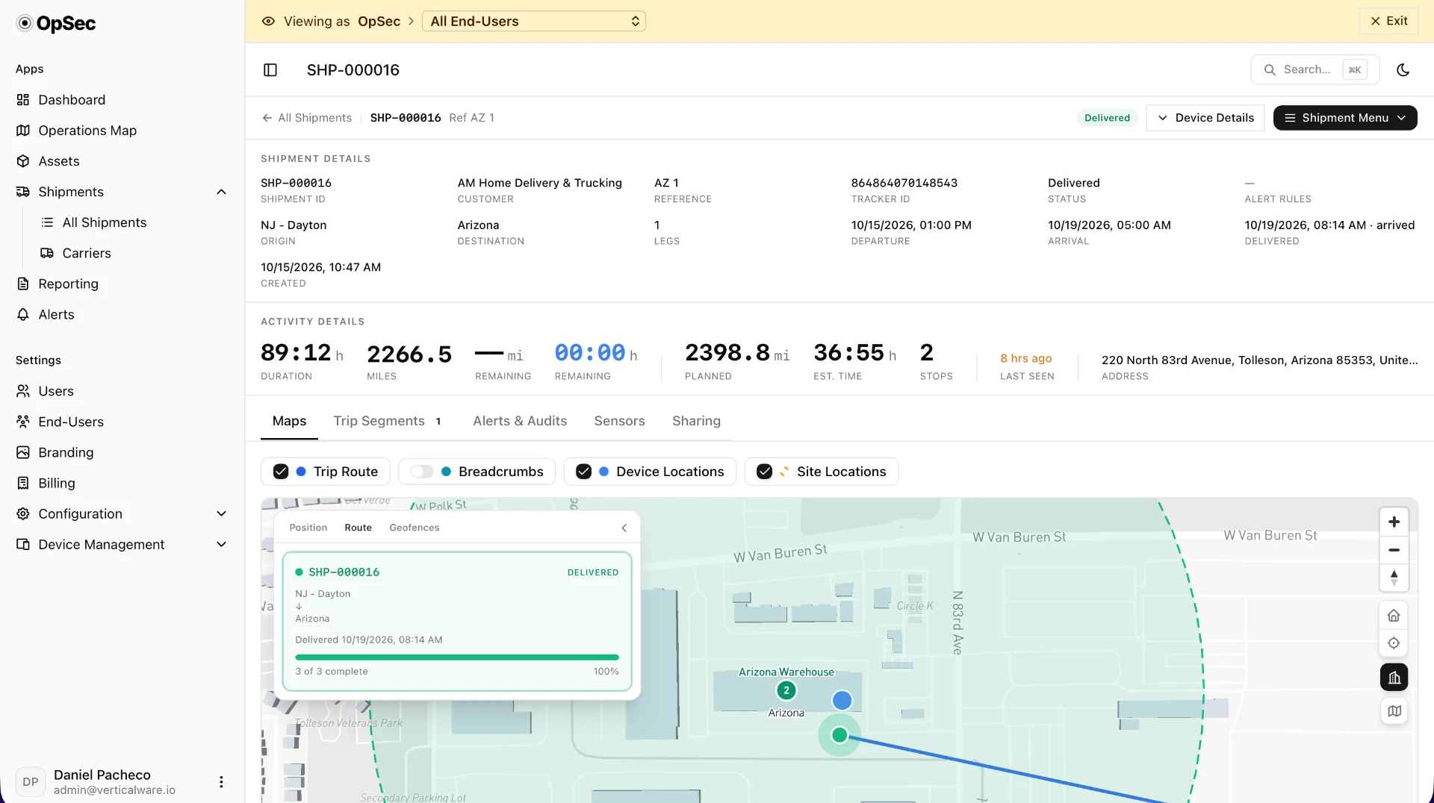
Task: Switch to dark mode moon icon
Action: tap(1403, 70)
